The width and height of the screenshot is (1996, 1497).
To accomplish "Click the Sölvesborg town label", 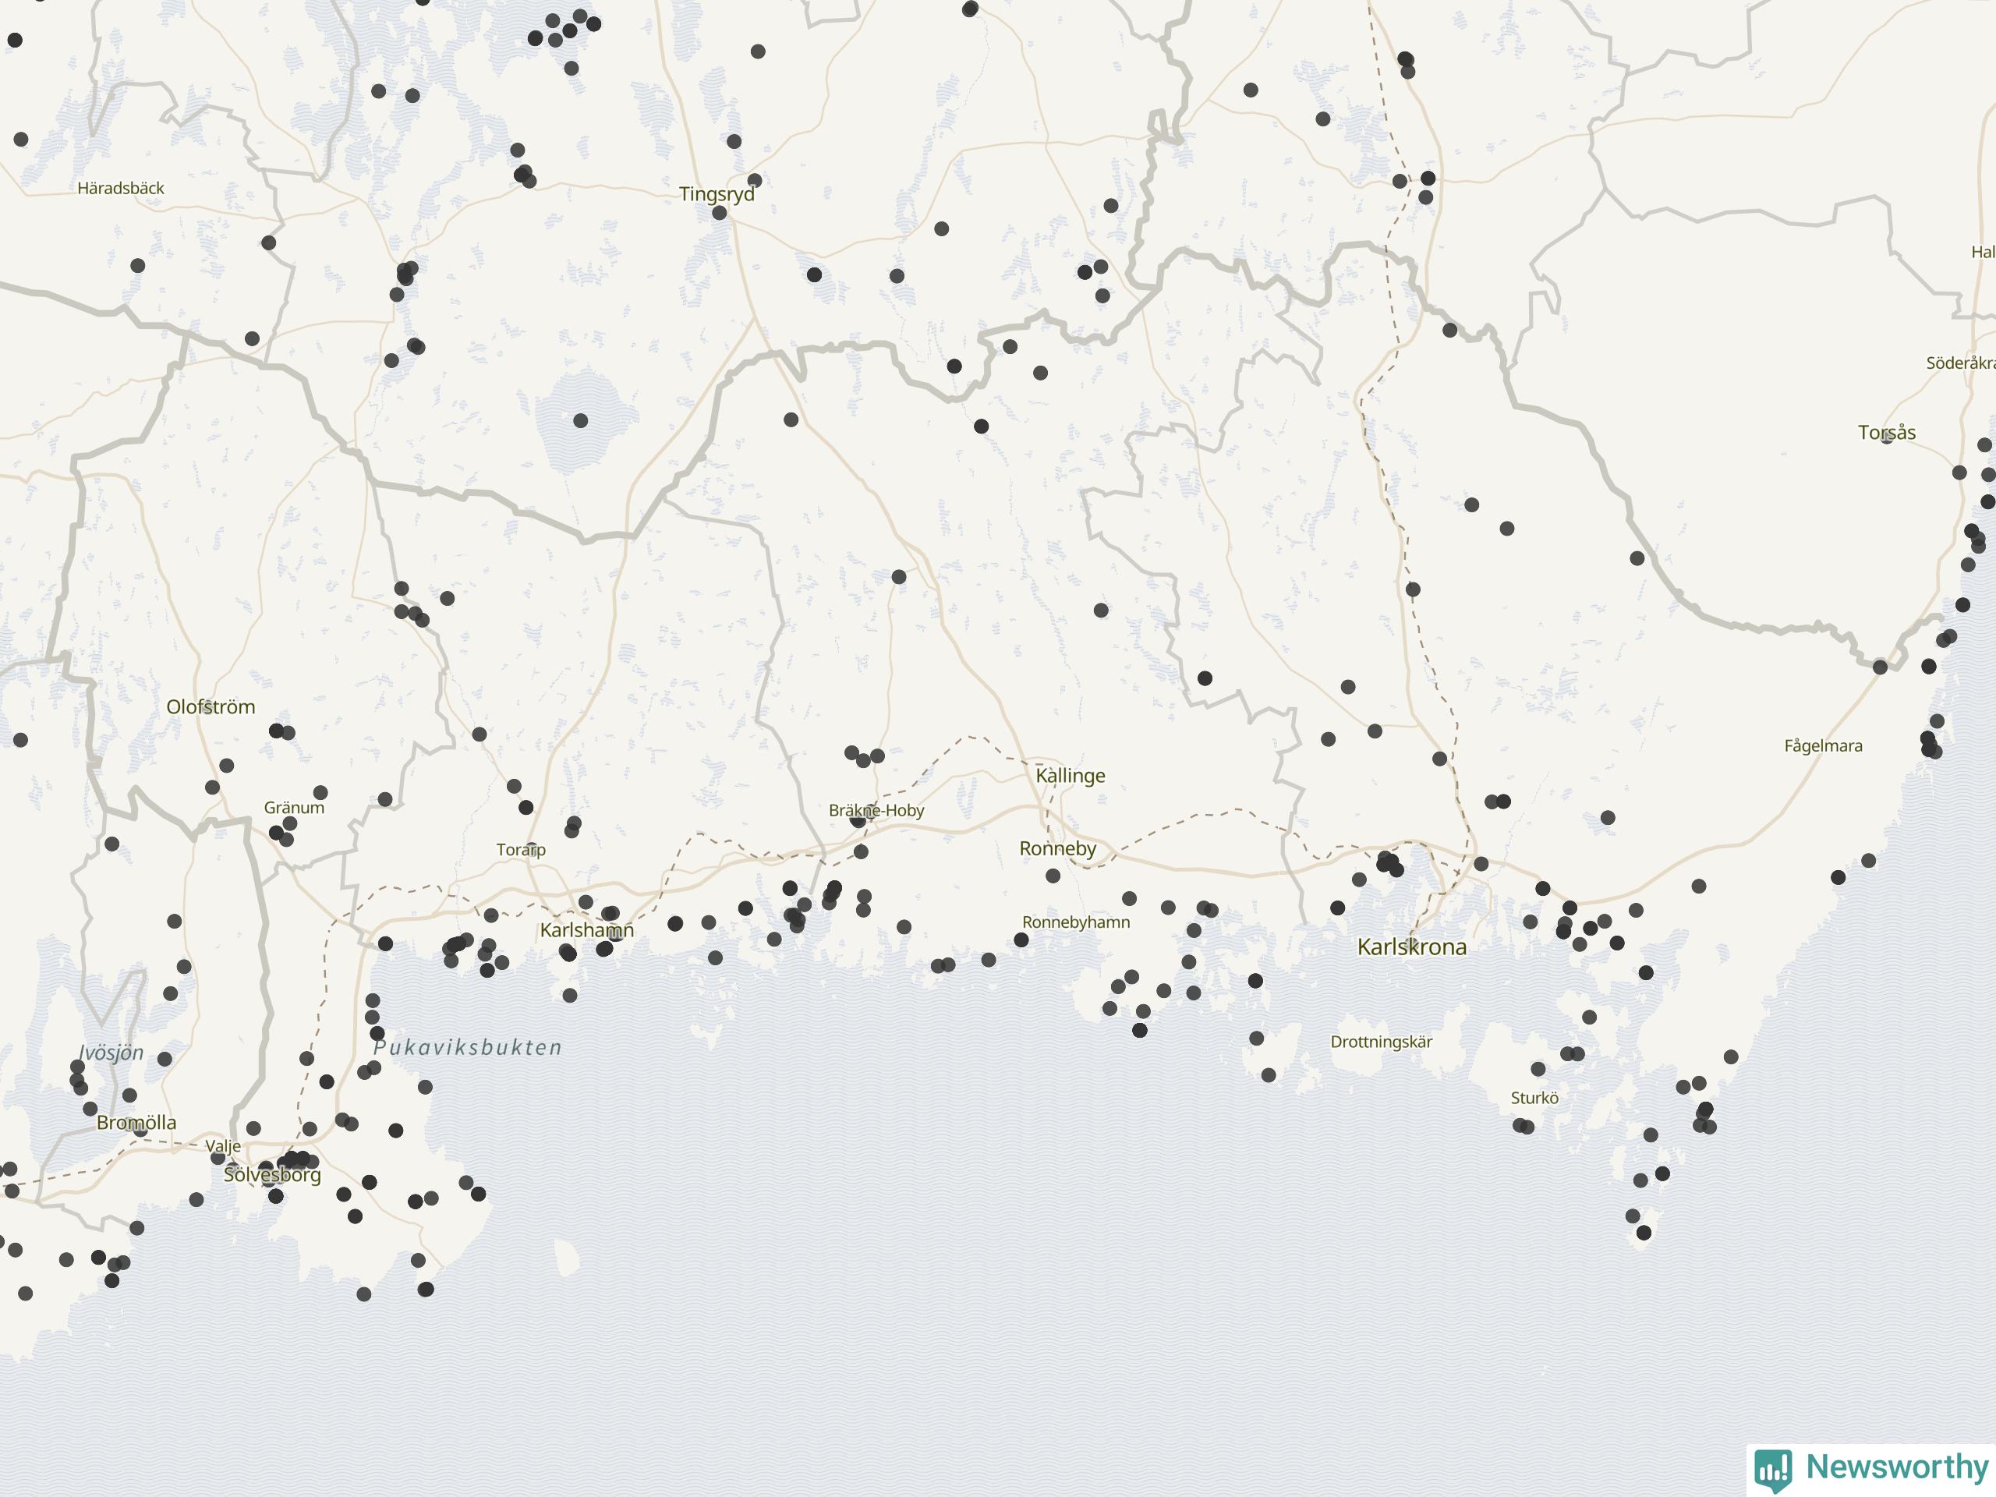I will 273,1175.
